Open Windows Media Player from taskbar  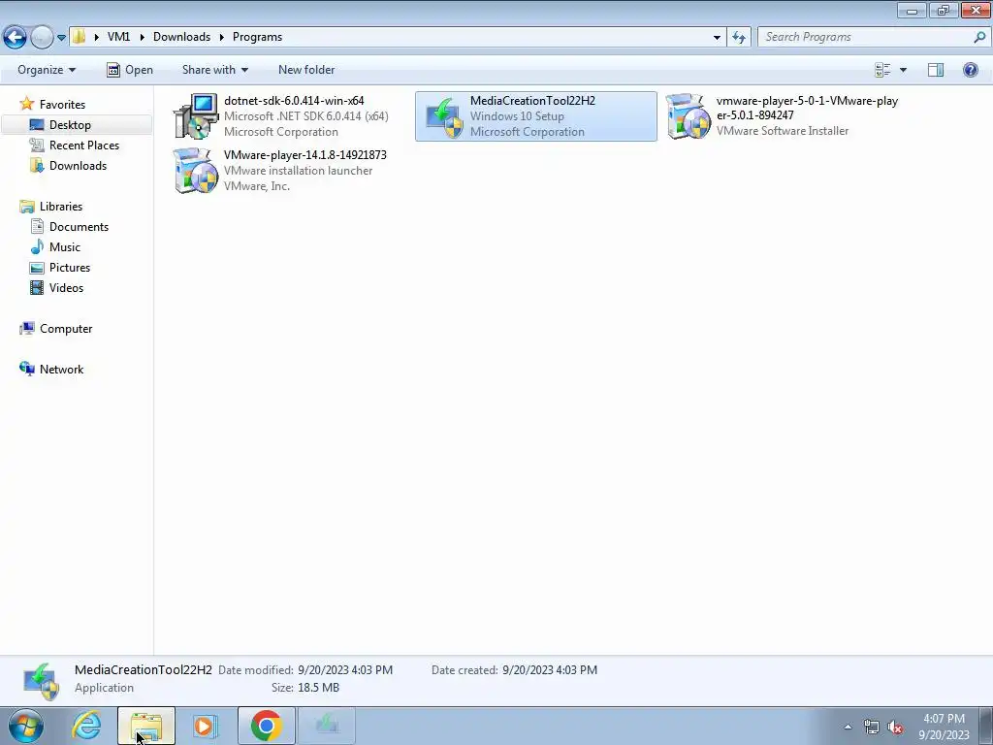205,726
